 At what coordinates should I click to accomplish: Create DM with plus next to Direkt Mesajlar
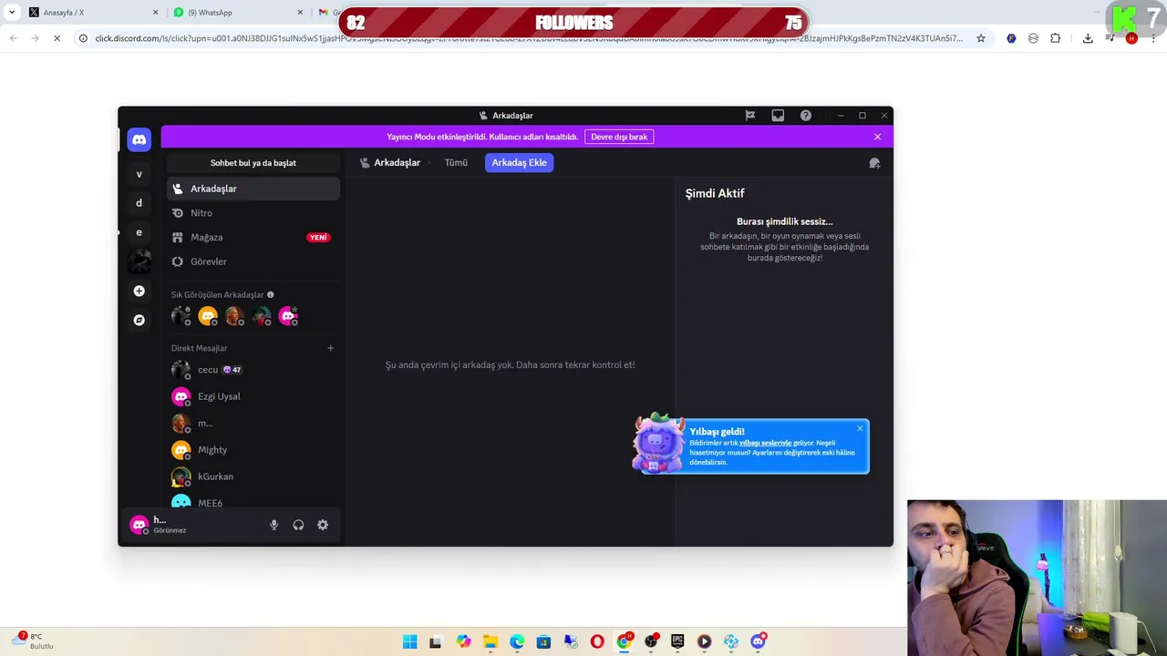click(x=331, y=348)
